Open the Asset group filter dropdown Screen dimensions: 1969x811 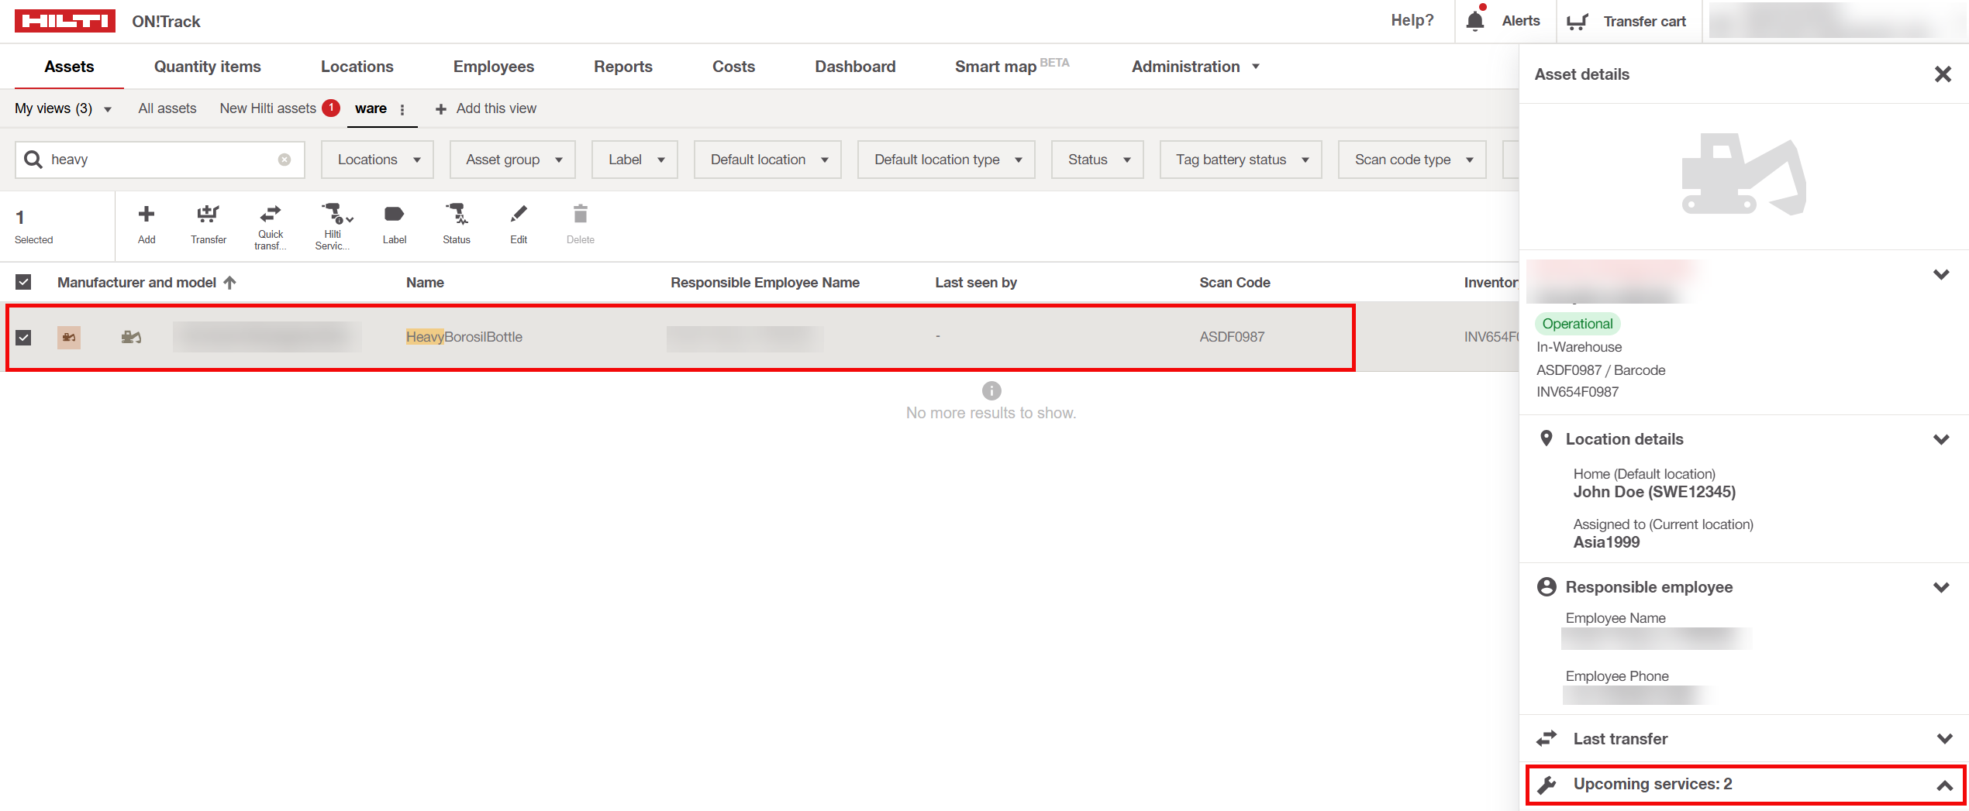[512, 160]
